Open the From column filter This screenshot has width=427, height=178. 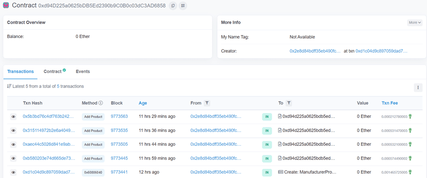point(207,103)
